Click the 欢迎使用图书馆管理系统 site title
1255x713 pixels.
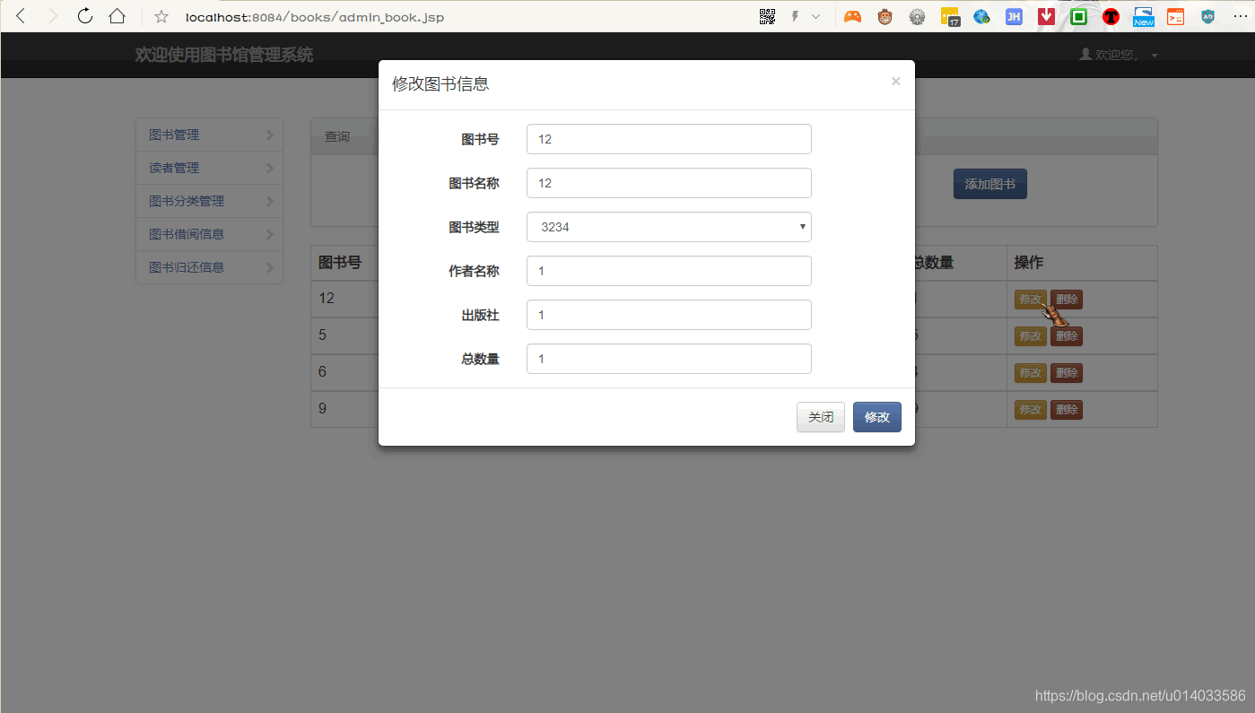(x=224, y=55)
